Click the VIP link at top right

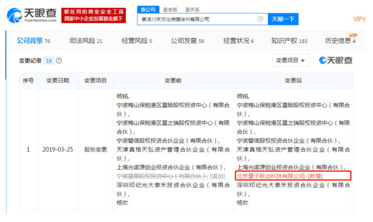tap(359, 19)
